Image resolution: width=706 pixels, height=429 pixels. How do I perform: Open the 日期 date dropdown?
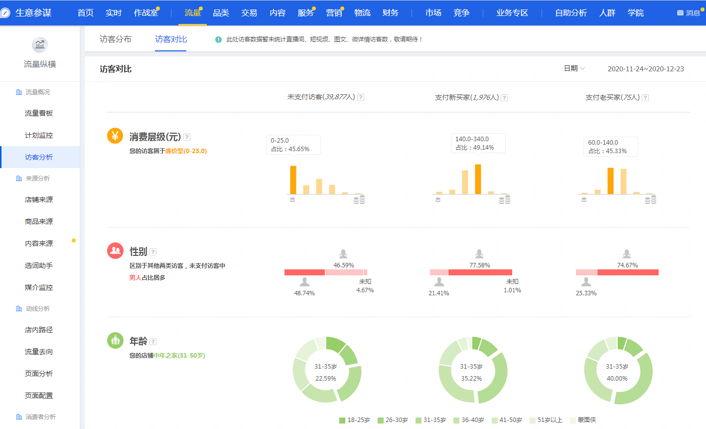[572, 68]
